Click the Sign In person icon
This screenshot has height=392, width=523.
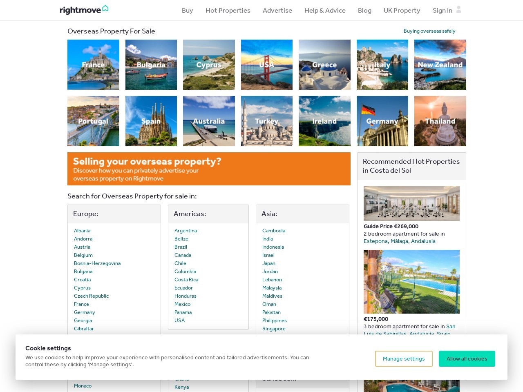[458, 10]
